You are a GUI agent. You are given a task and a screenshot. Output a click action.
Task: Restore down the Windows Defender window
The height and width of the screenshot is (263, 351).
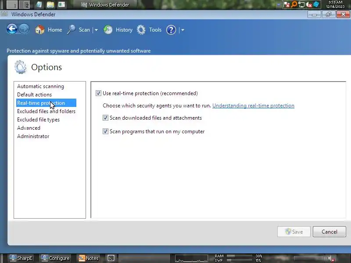[x=328, y=14]
